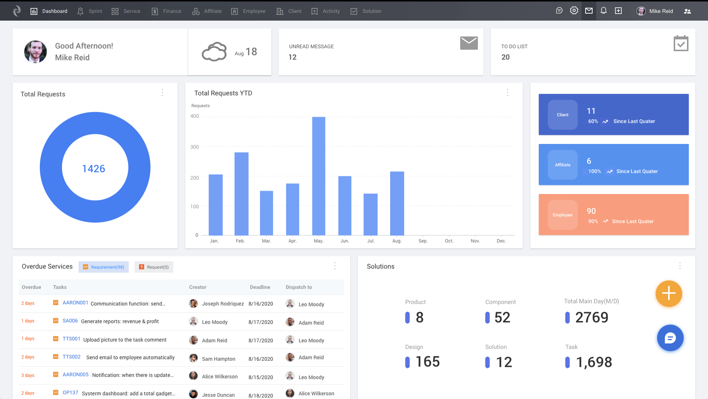Open the blue chat bubble floating button
This screenshot has width=708, height=399.
pos(670,338)
